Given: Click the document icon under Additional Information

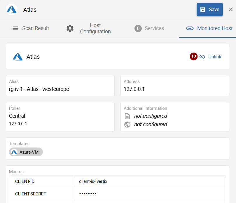Looking at the screenshot, I should click(x=127, y=116).
